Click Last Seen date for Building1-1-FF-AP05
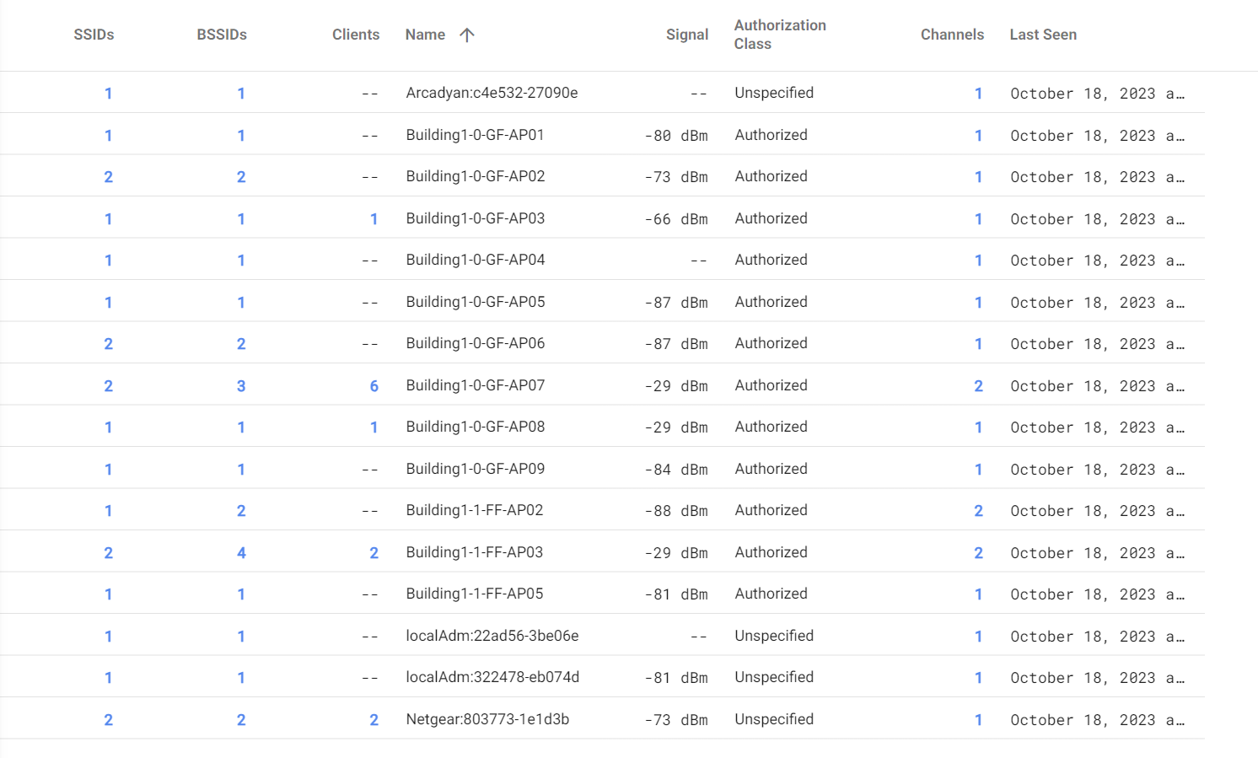The image size is (1258, 758). click(1097, 594)
